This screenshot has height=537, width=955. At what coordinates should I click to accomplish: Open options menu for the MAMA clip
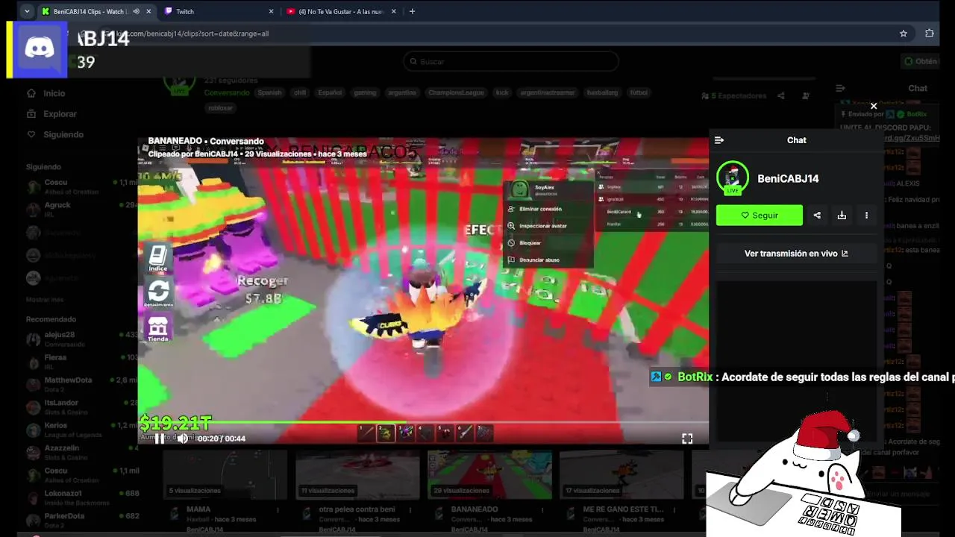278,510
